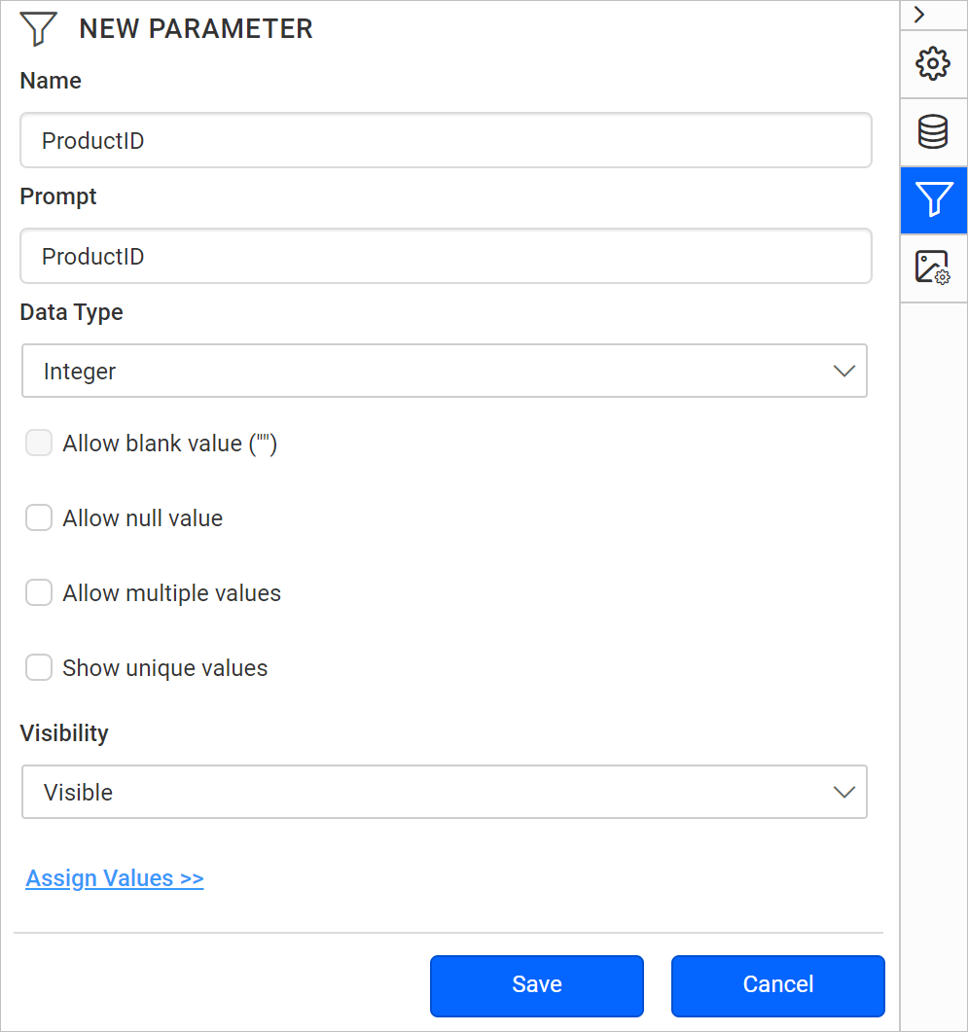
Task: Expand the Visibility dropdown
Action: tap(445, 792)
